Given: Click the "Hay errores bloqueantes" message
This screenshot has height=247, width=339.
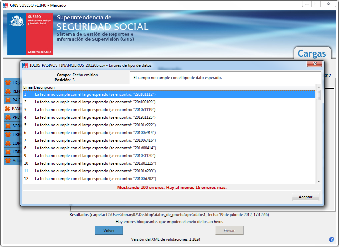Looking at the screenshot, I should coord(169,222).
